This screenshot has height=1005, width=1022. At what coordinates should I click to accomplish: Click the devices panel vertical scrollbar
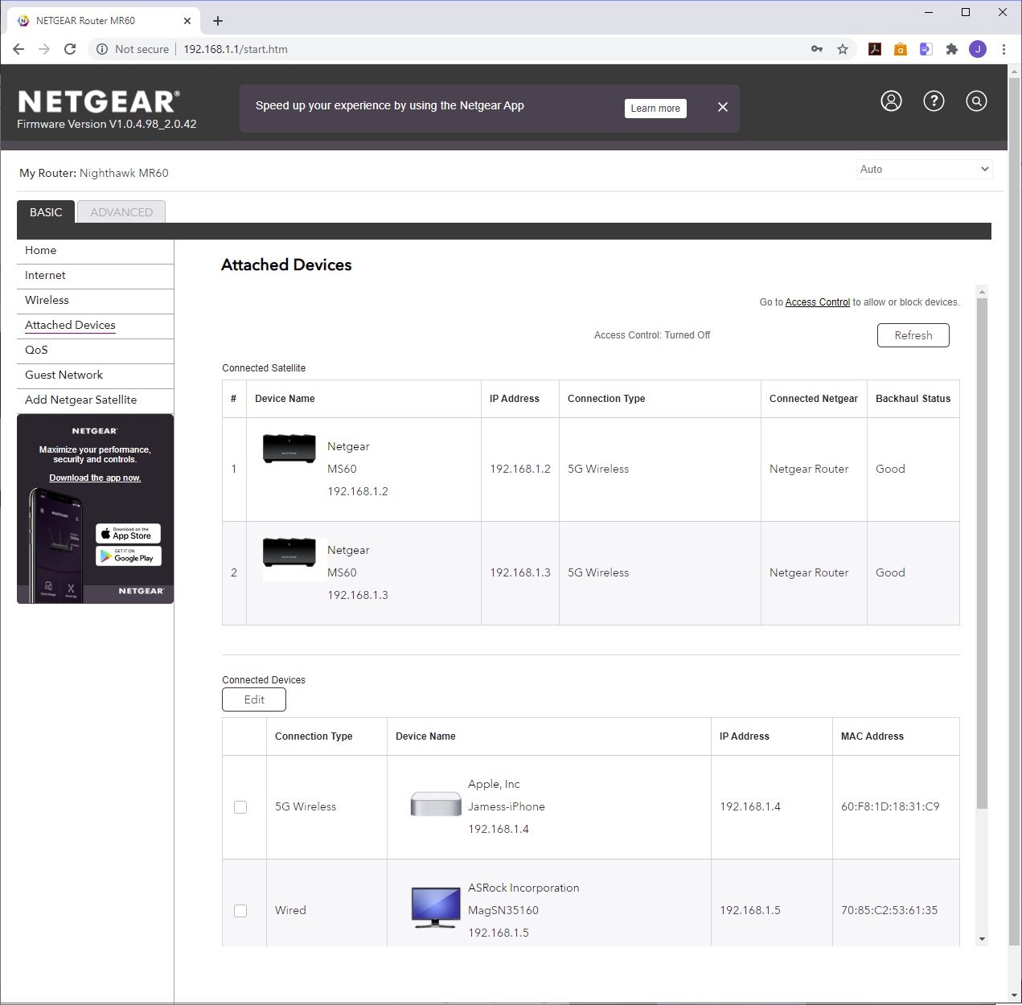[981, 553]
